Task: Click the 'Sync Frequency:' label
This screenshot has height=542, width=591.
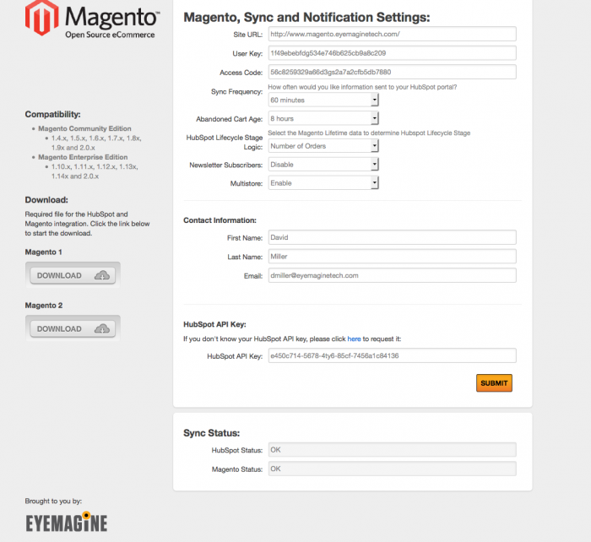Action: pos(236,91)
